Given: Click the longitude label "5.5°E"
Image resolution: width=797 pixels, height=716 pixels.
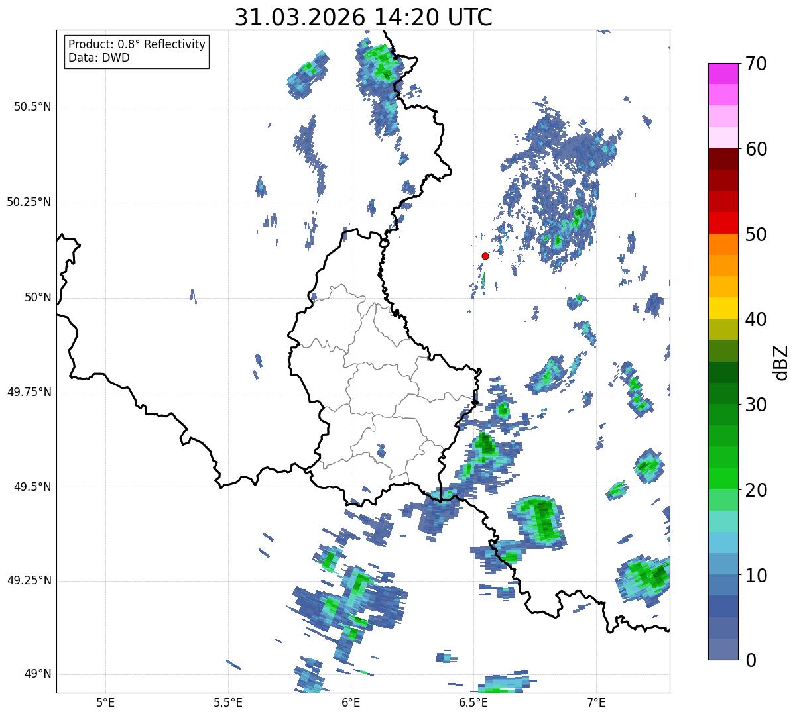Looking at the screenshot, I should [228, 702].
